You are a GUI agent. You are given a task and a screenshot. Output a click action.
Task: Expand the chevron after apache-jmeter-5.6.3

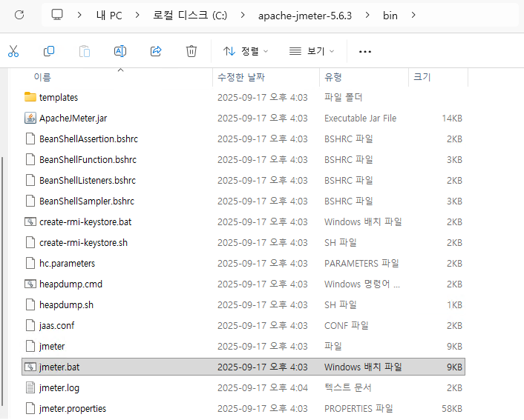pos(367,15)
